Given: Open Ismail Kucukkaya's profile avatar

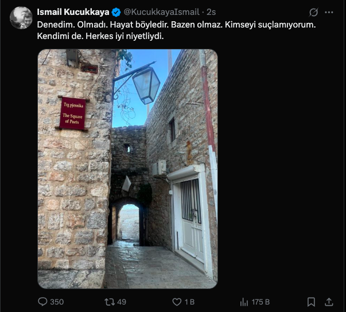Looking at the screenshot, I should (21, 18).
